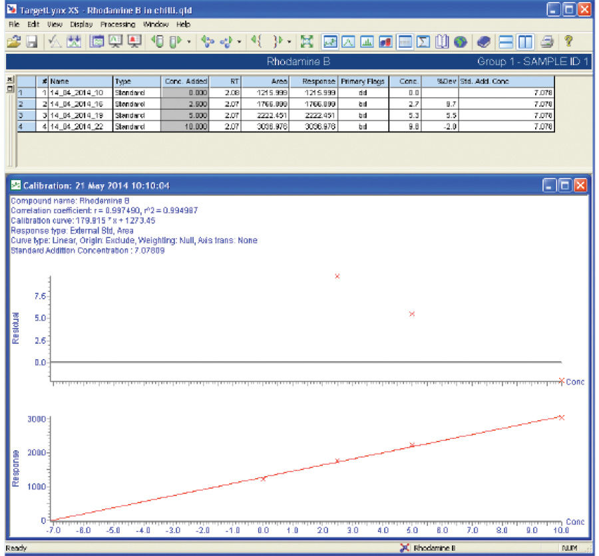Open a dataset with the folder icon
Image resolution: width=599 pixels, height=556 pixels.
click(14, 41)
